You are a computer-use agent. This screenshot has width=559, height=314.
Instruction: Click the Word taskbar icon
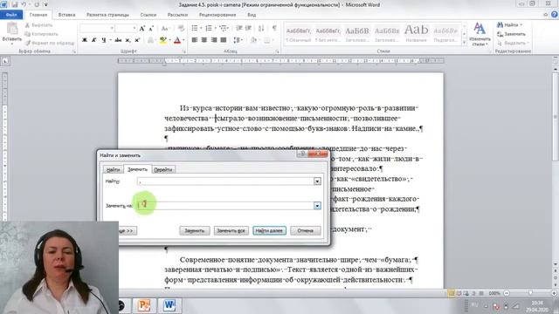point(169,305)
